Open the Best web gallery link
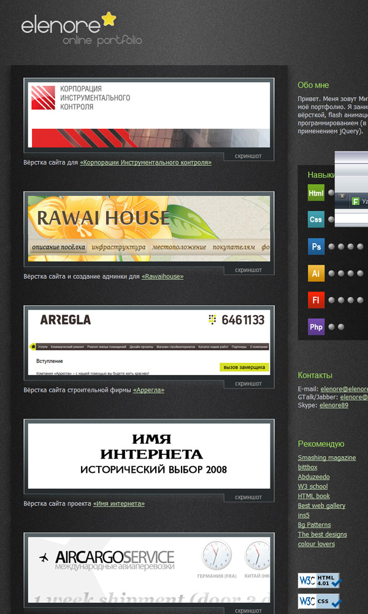The width and height of the screenshot is (368, 614). pos(321,505)
